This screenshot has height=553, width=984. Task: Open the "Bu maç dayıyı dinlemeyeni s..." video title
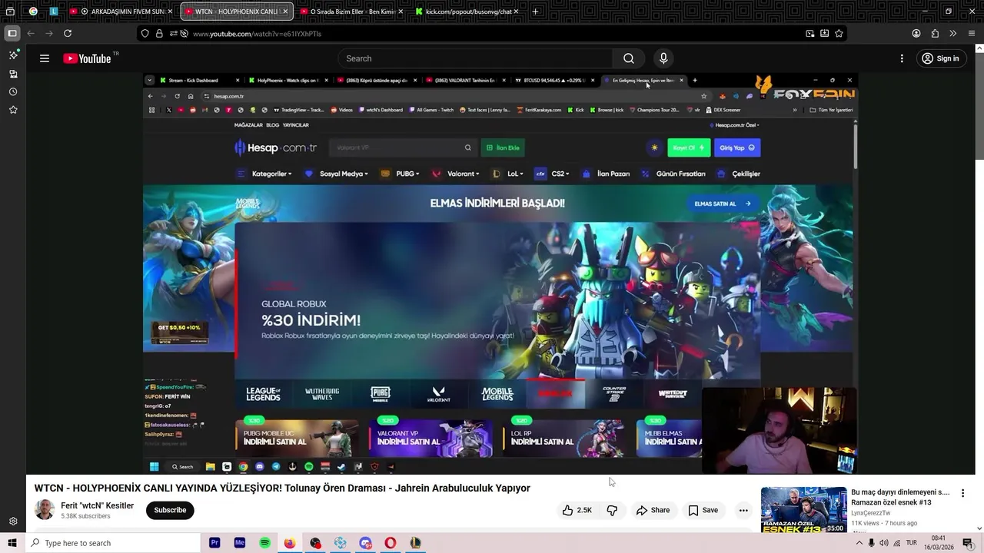point(900,497)
